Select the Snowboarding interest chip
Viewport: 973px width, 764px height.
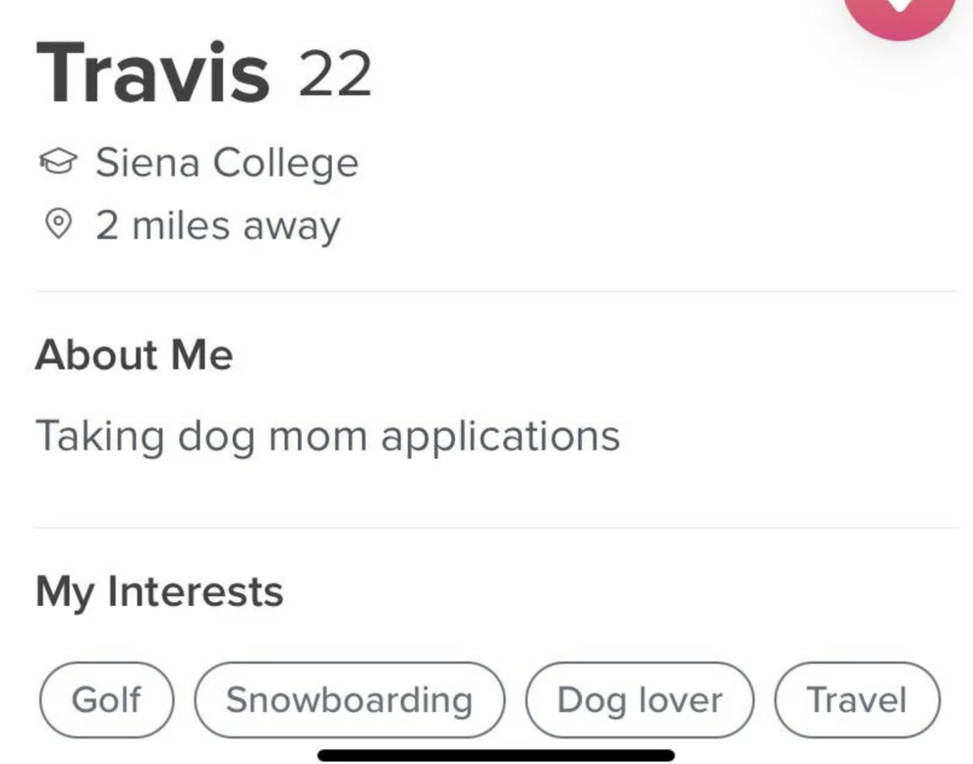pyautogui.click(x=349, y=699)
